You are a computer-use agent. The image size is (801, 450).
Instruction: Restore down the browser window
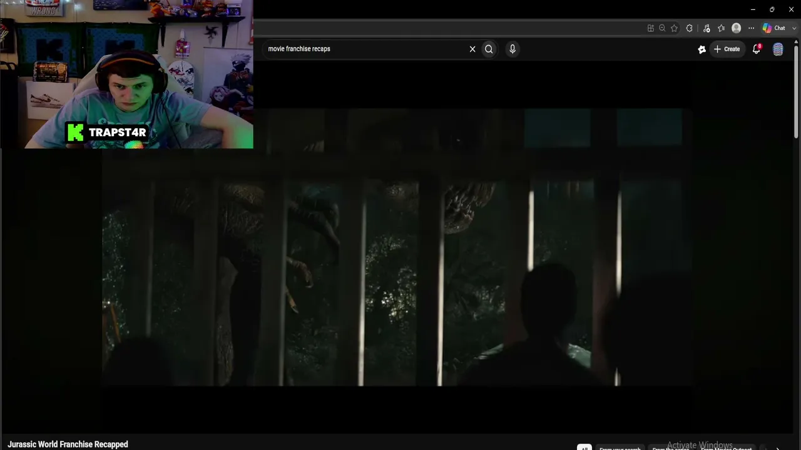[x=772, y=9]
